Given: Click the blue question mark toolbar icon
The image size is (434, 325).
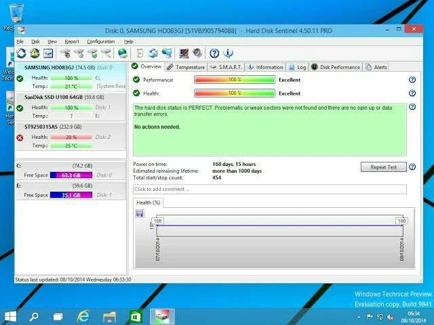Looking at the screenshot, I should point(214,53).
